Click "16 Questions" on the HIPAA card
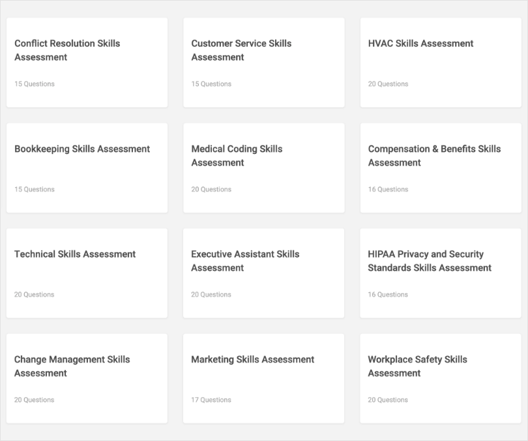 (388, 295)
